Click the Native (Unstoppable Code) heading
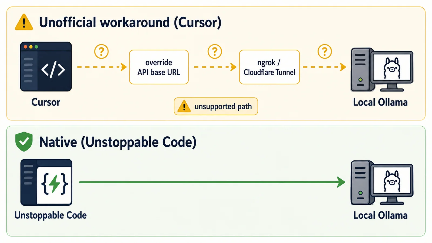This screenshot has height=243, width=432. (118, 142)
